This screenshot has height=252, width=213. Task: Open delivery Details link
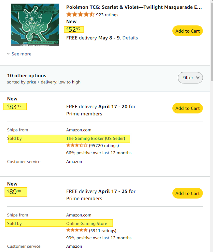[x=130, y=38]
